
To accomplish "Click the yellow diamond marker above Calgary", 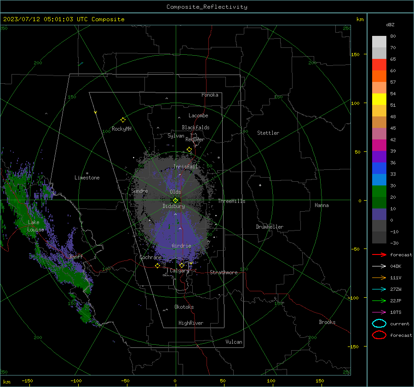I will (x=182, y=265).
